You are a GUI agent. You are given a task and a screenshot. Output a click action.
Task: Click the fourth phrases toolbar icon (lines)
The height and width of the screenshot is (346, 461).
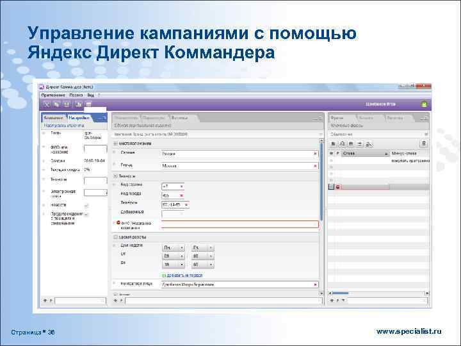[x=360, y=144]
